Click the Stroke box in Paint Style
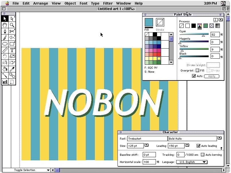231x173 pixels. tap(160, 22)
